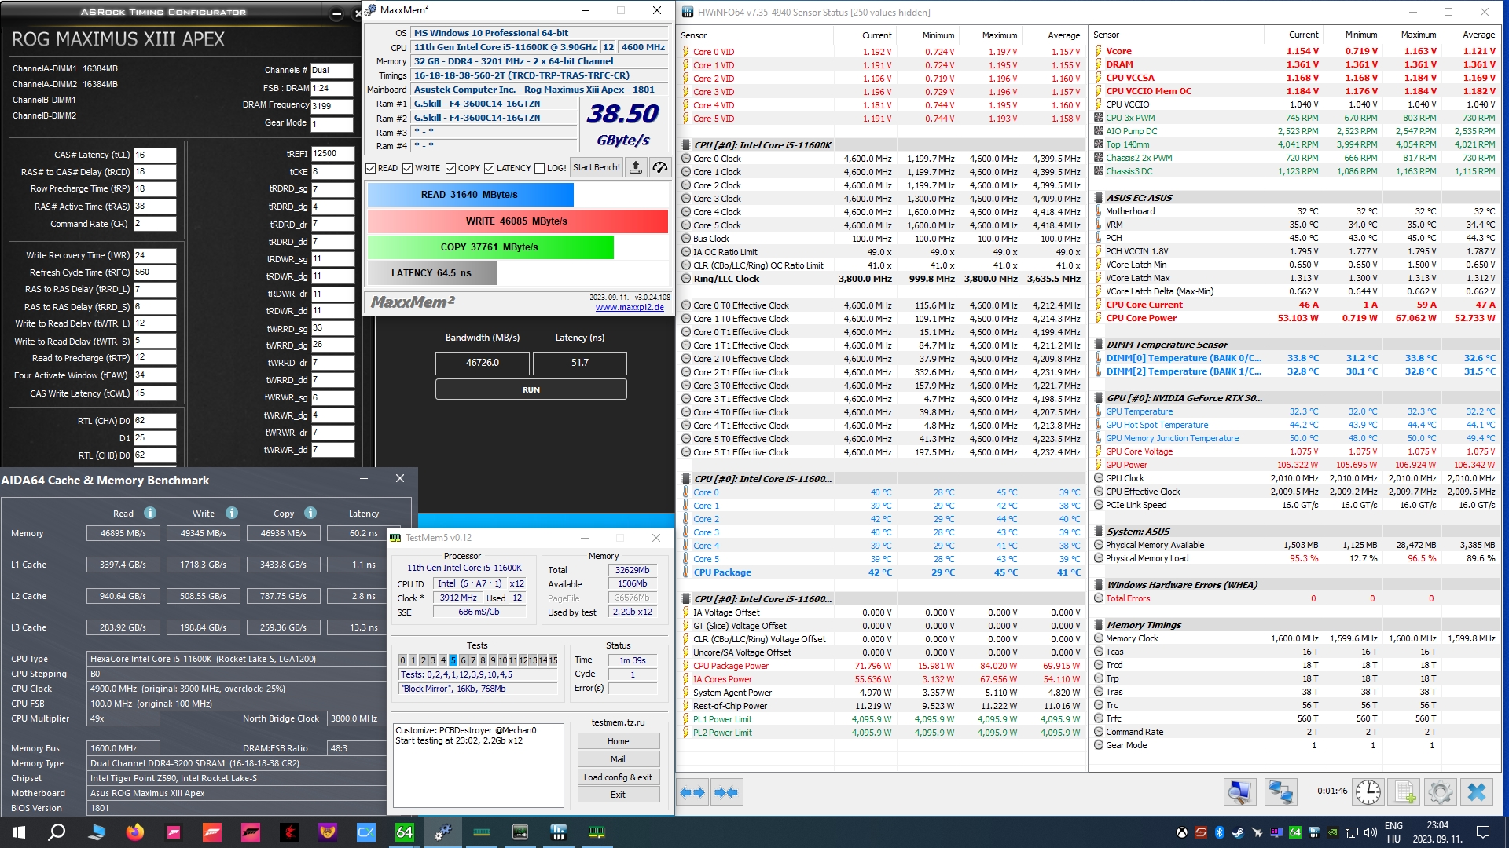
Task: Open the notification center icon
Action: click(x=1483, y=832)
